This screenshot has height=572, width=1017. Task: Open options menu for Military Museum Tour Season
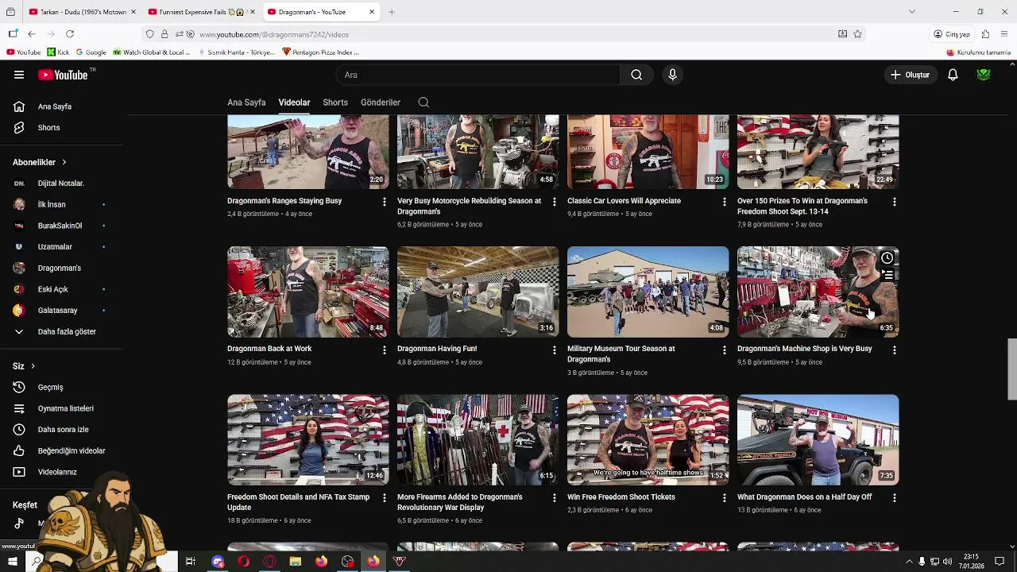coord(724,350)
